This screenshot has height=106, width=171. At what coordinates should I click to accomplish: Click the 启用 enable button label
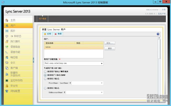click(49, 34)
